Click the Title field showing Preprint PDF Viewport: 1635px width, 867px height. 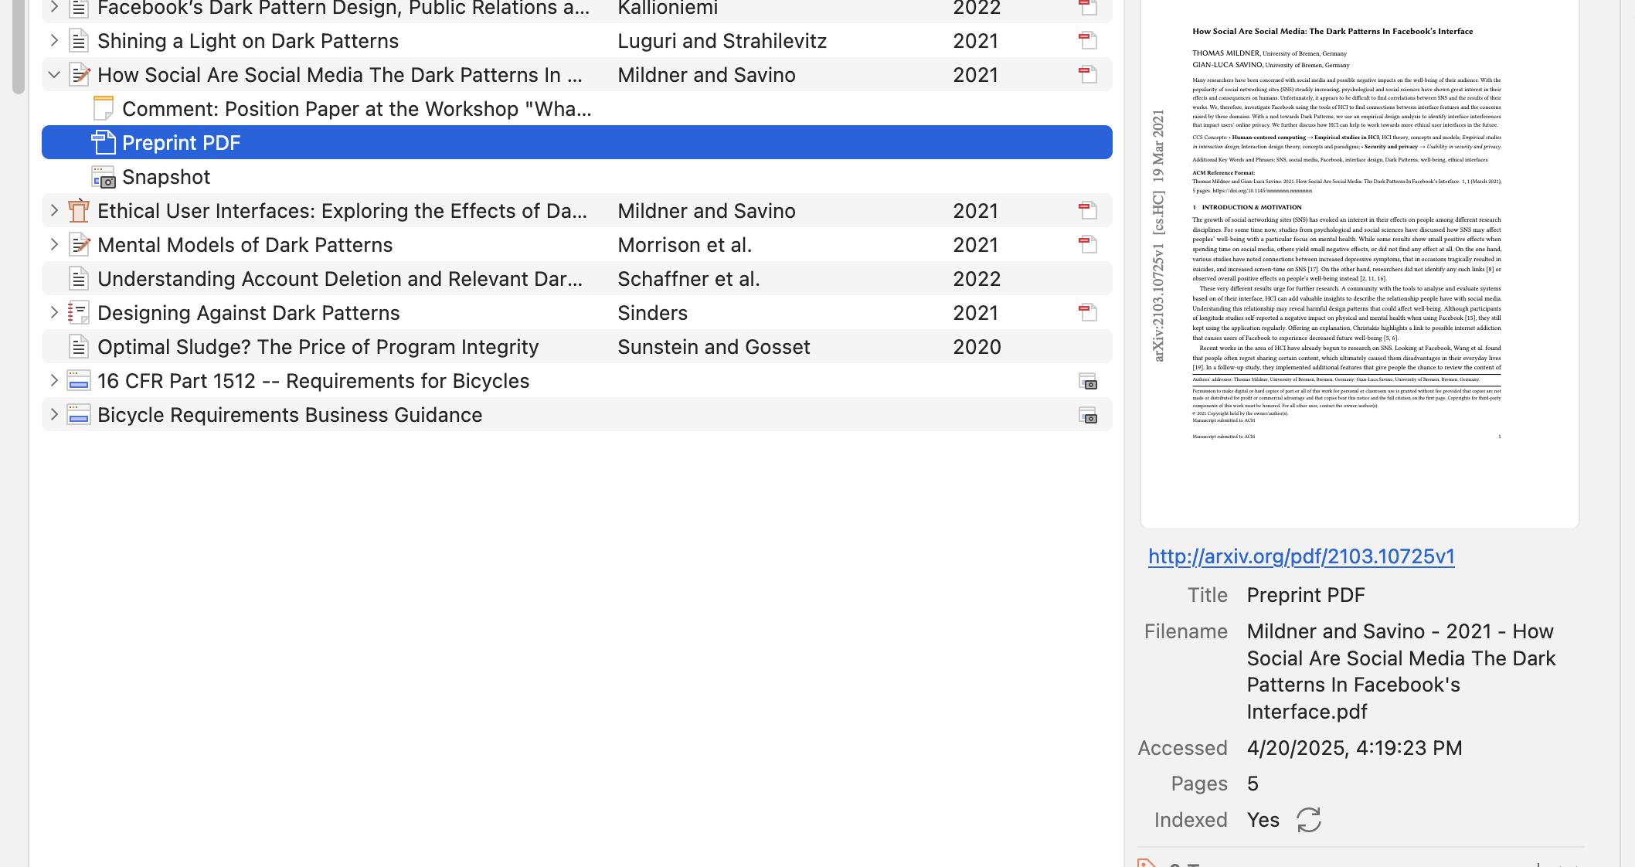tap(1306, 595)
